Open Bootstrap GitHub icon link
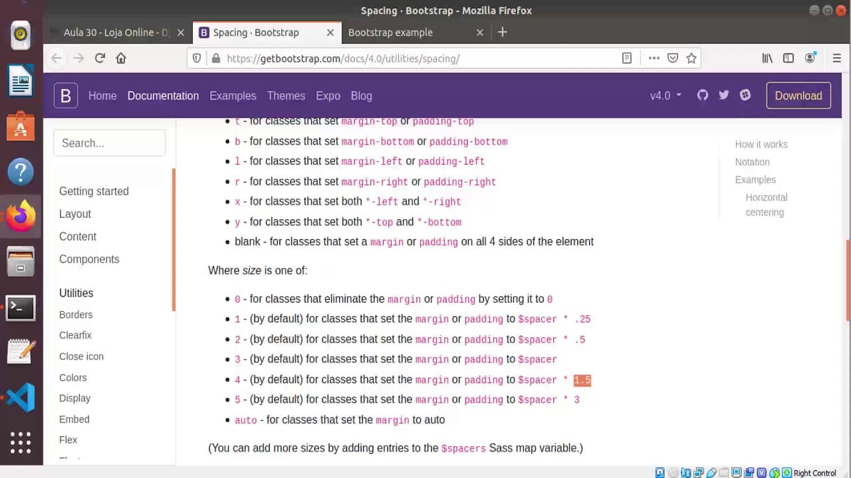The image size is (851, 478). (703, 95)
